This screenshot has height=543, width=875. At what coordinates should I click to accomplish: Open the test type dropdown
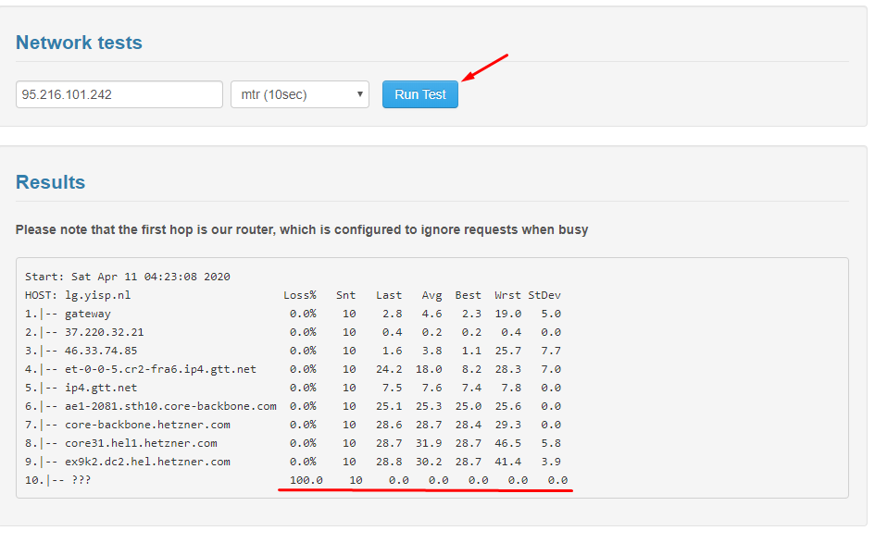click(x=298, y=93)
